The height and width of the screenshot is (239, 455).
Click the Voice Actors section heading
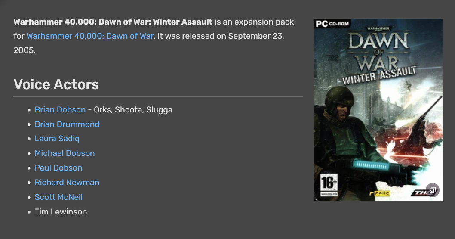tap(56, 84)
